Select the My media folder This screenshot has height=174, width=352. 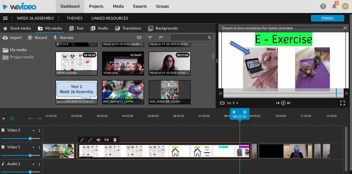point(14,50)
